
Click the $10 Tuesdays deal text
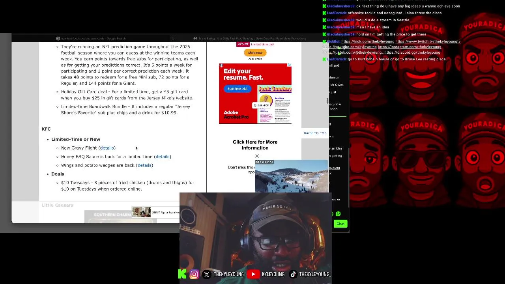128,186
